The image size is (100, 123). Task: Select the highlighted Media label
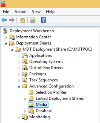click(x=41, y=104)
